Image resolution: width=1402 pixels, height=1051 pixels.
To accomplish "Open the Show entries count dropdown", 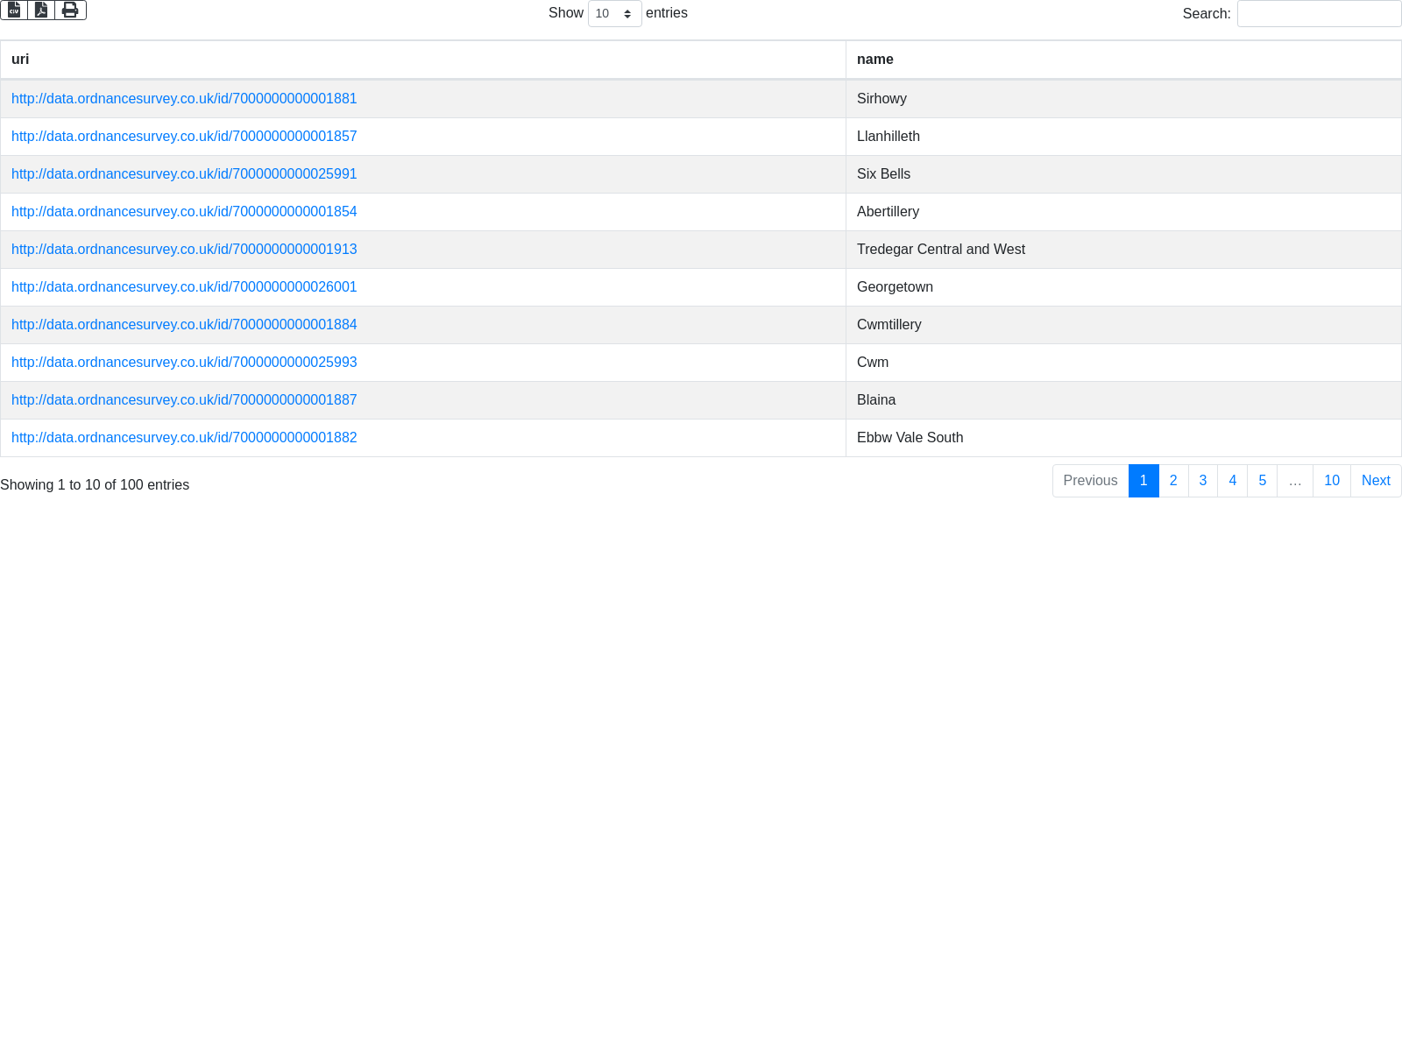I will (x=614, y=14).
